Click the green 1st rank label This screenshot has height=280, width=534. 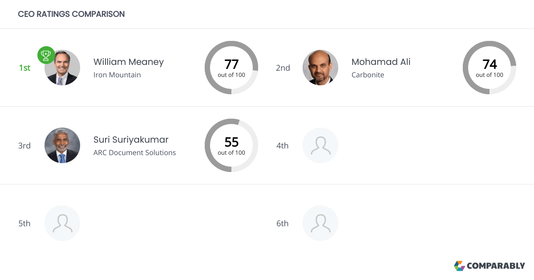point(24,68)
